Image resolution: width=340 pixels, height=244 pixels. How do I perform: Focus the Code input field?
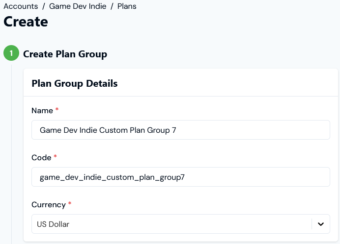pyautogui.click(x=181, y=177)
